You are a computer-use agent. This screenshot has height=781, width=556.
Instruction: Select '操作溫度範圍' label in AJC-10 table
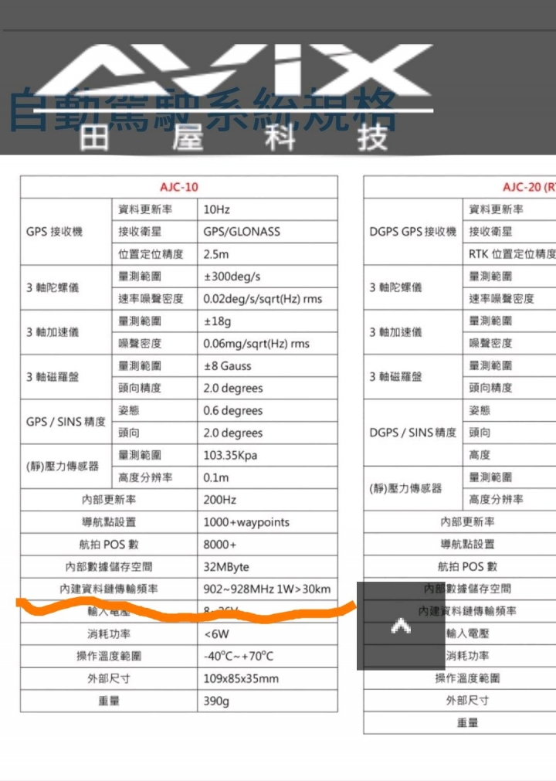pos(109,656)
